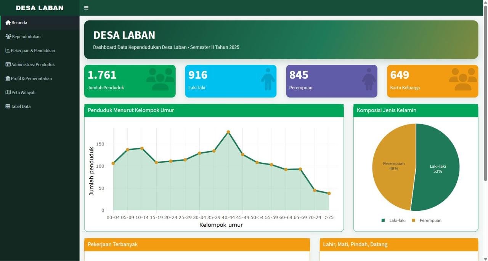Viewport: 488px width, 261px height.
Task: Click the male figure icon on Laki-laki card
Action: [x=268, y=79]
